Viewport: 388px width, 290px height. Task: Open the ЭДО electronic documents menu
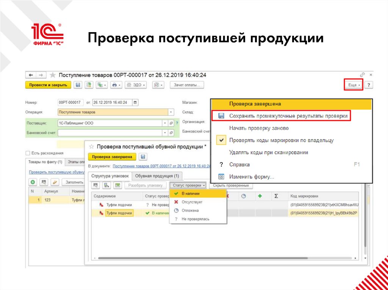pos(136,85)
